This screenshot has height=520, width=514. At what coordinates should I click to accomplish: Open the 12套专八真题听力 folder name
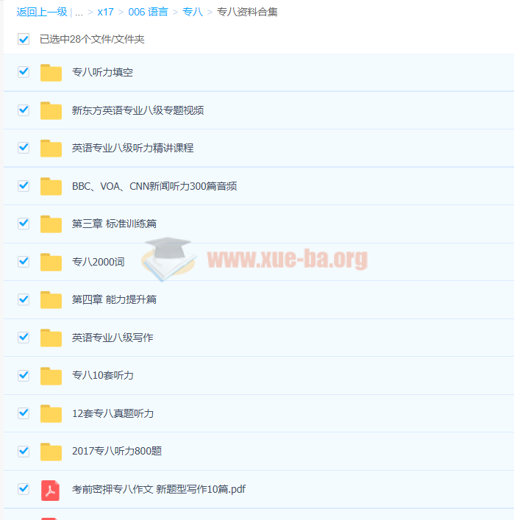pyautogui.click(x=113, y=413)
